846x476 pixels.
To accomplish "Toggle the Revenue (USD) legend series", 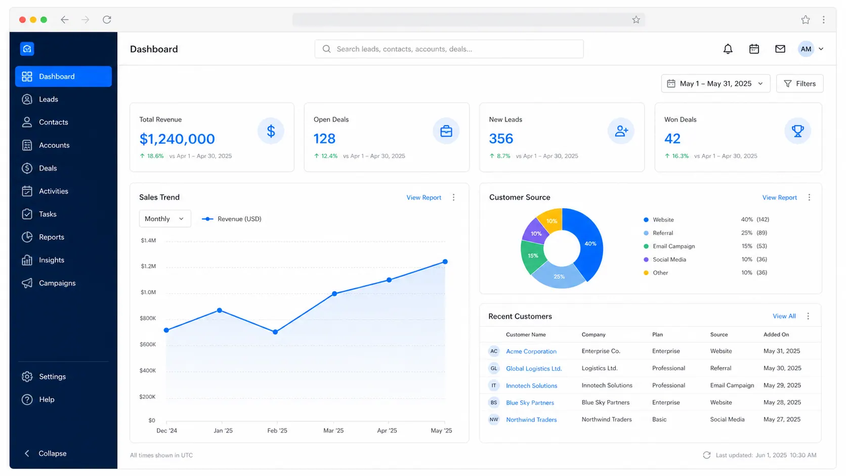I will tap(232, 219).
